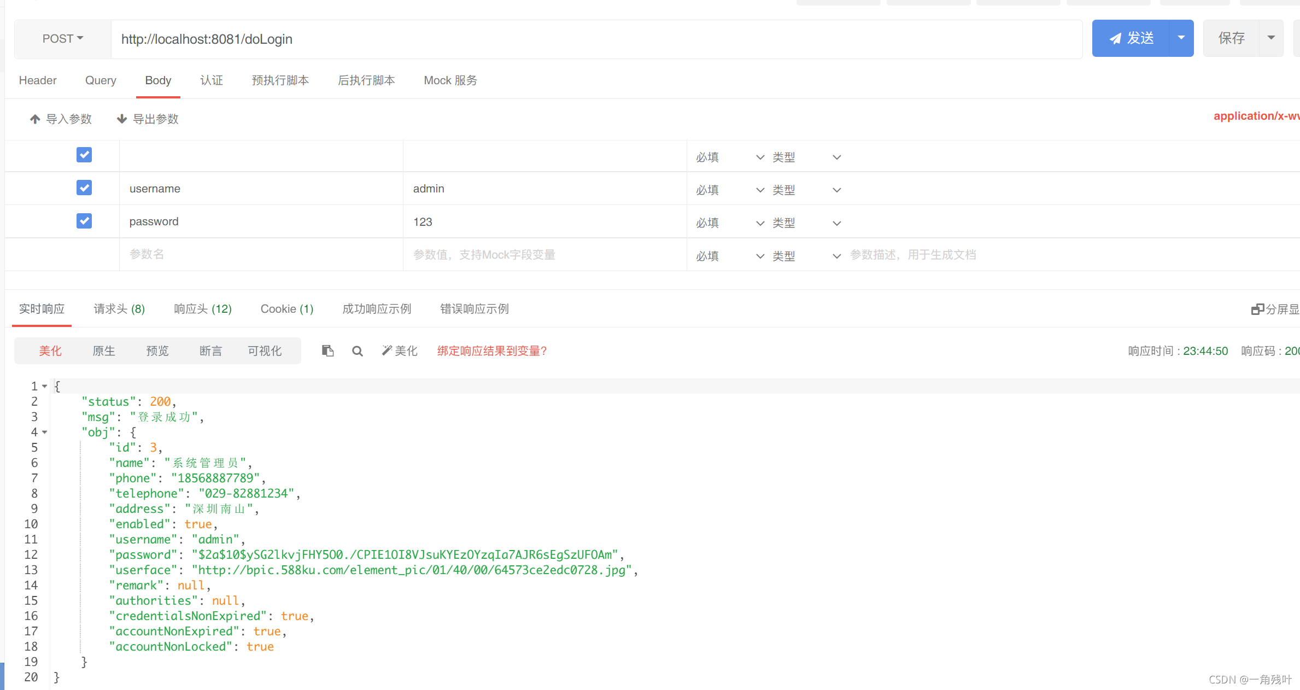Open the POST method dropdown
The width and height of the screenshot is (1300, 690).
click(x=62, y=38)
